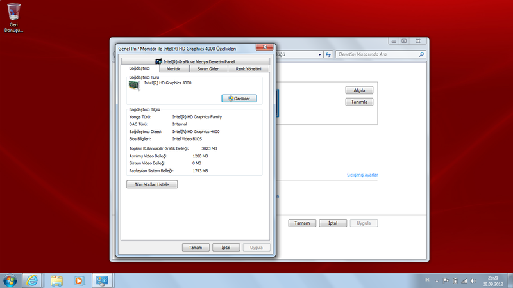Switch to the Bağdaştırıcı tab

pyautogui.click(x=140, y=68)
